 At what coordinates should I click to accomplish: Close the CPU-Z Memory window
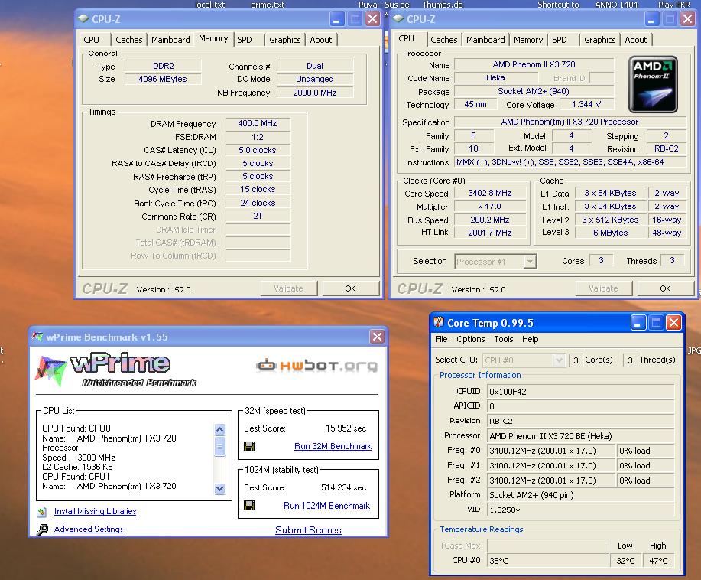point(372,19)
